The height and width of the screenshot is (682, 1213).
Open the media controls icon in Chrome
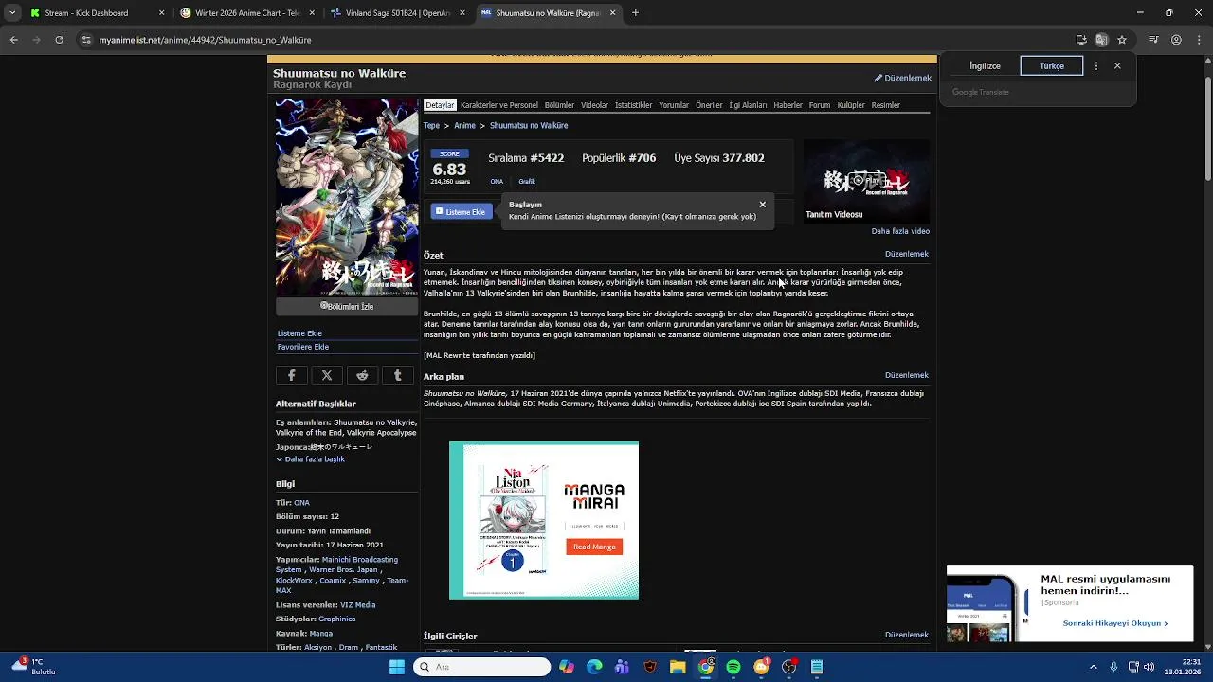[1153, 40]
